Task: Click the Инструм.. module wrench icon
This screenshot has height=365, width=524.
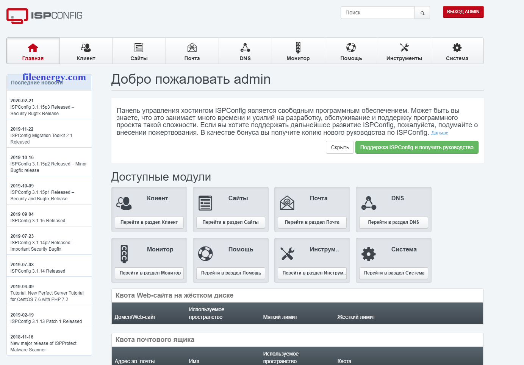Action: point(287,254)
